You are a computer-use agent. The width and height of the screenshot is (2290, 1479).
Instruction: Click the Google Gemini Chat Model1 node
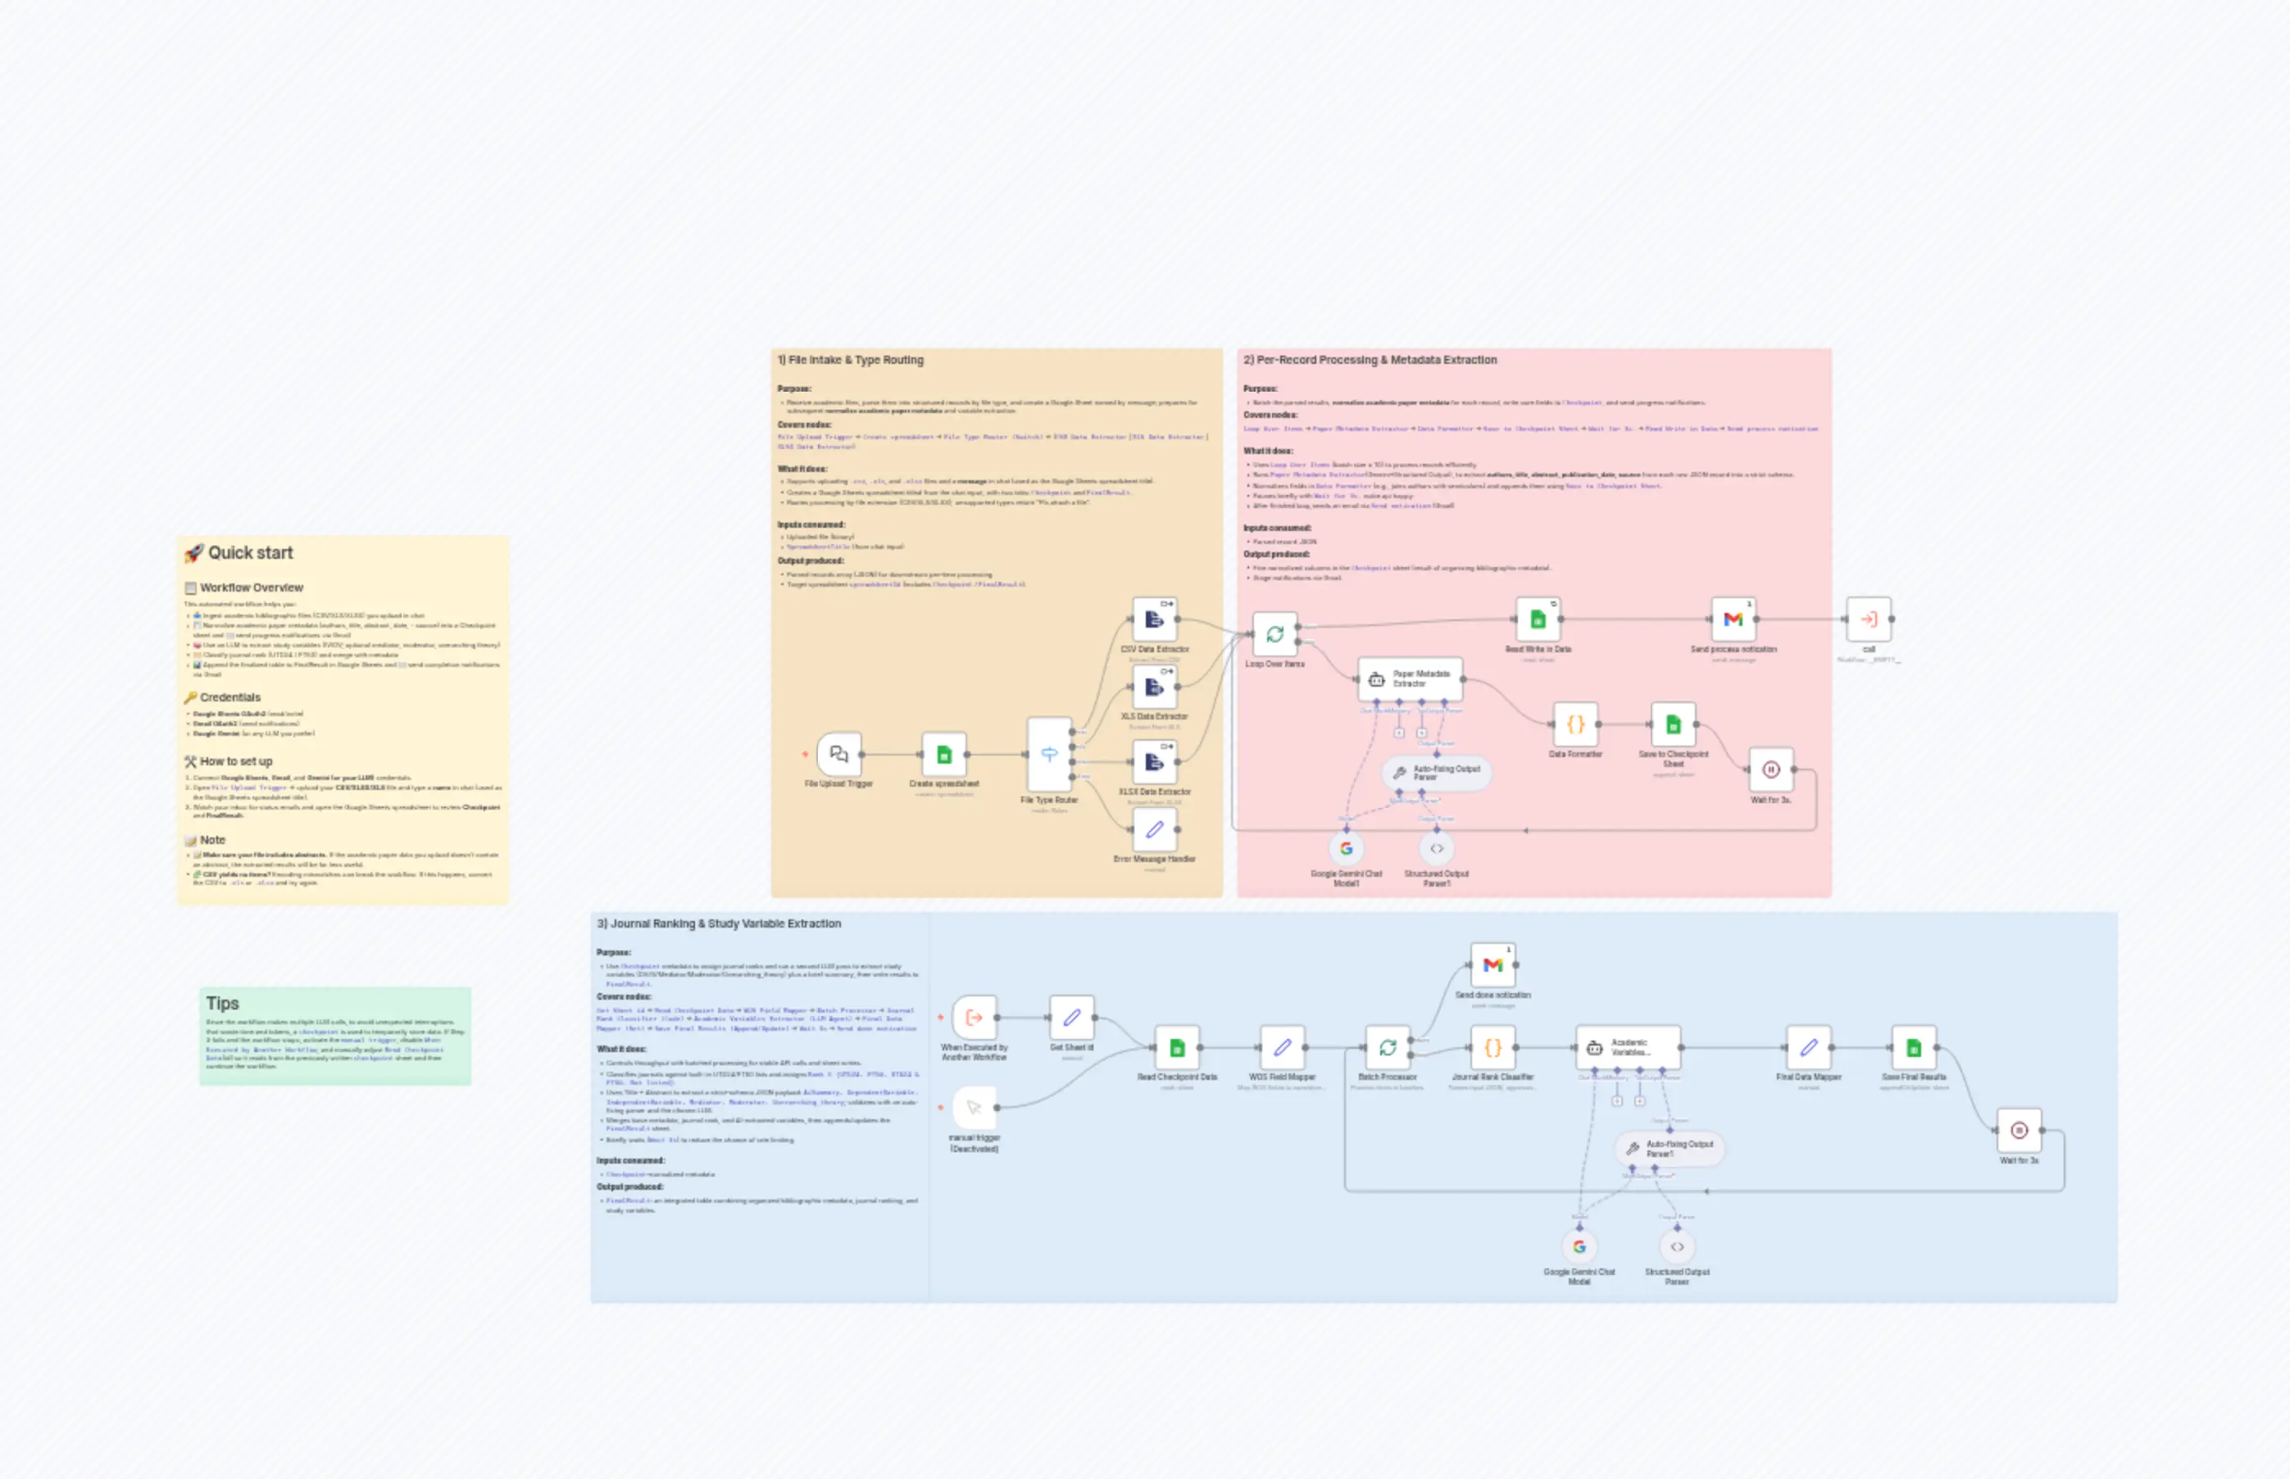coord(1347,848)
